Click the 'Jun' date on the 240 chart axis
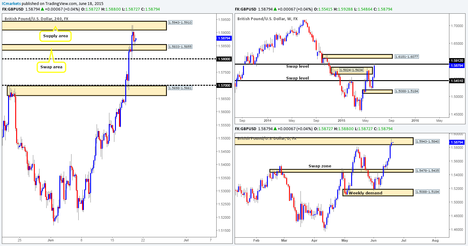This screenshot has width=468, height=246. [x=51, y=240]
